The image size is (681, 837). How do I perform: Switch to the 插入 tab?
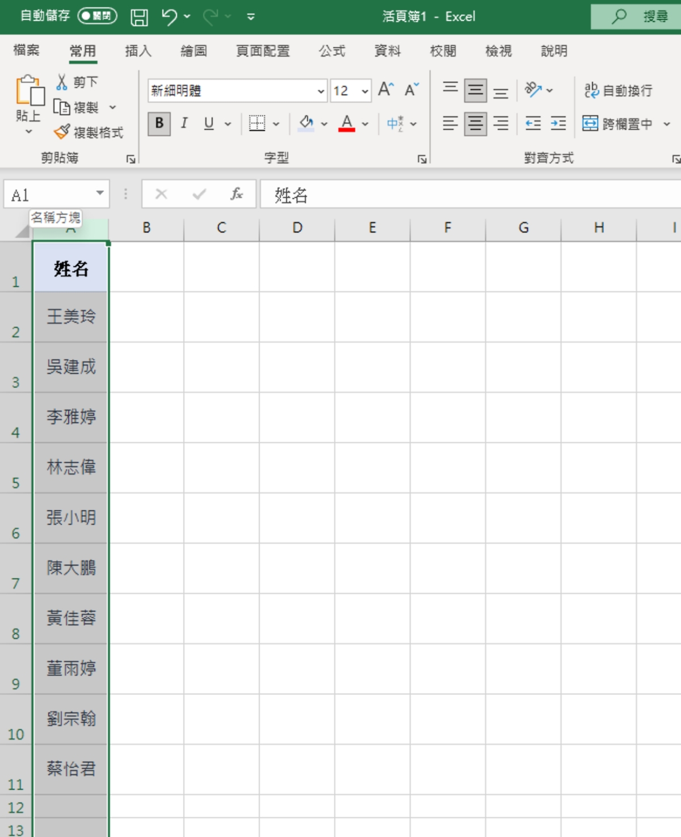click(138, 51)
